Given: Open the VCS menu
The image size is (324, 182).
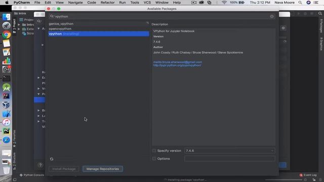Looking at the screenshot, I should point(147,3).
